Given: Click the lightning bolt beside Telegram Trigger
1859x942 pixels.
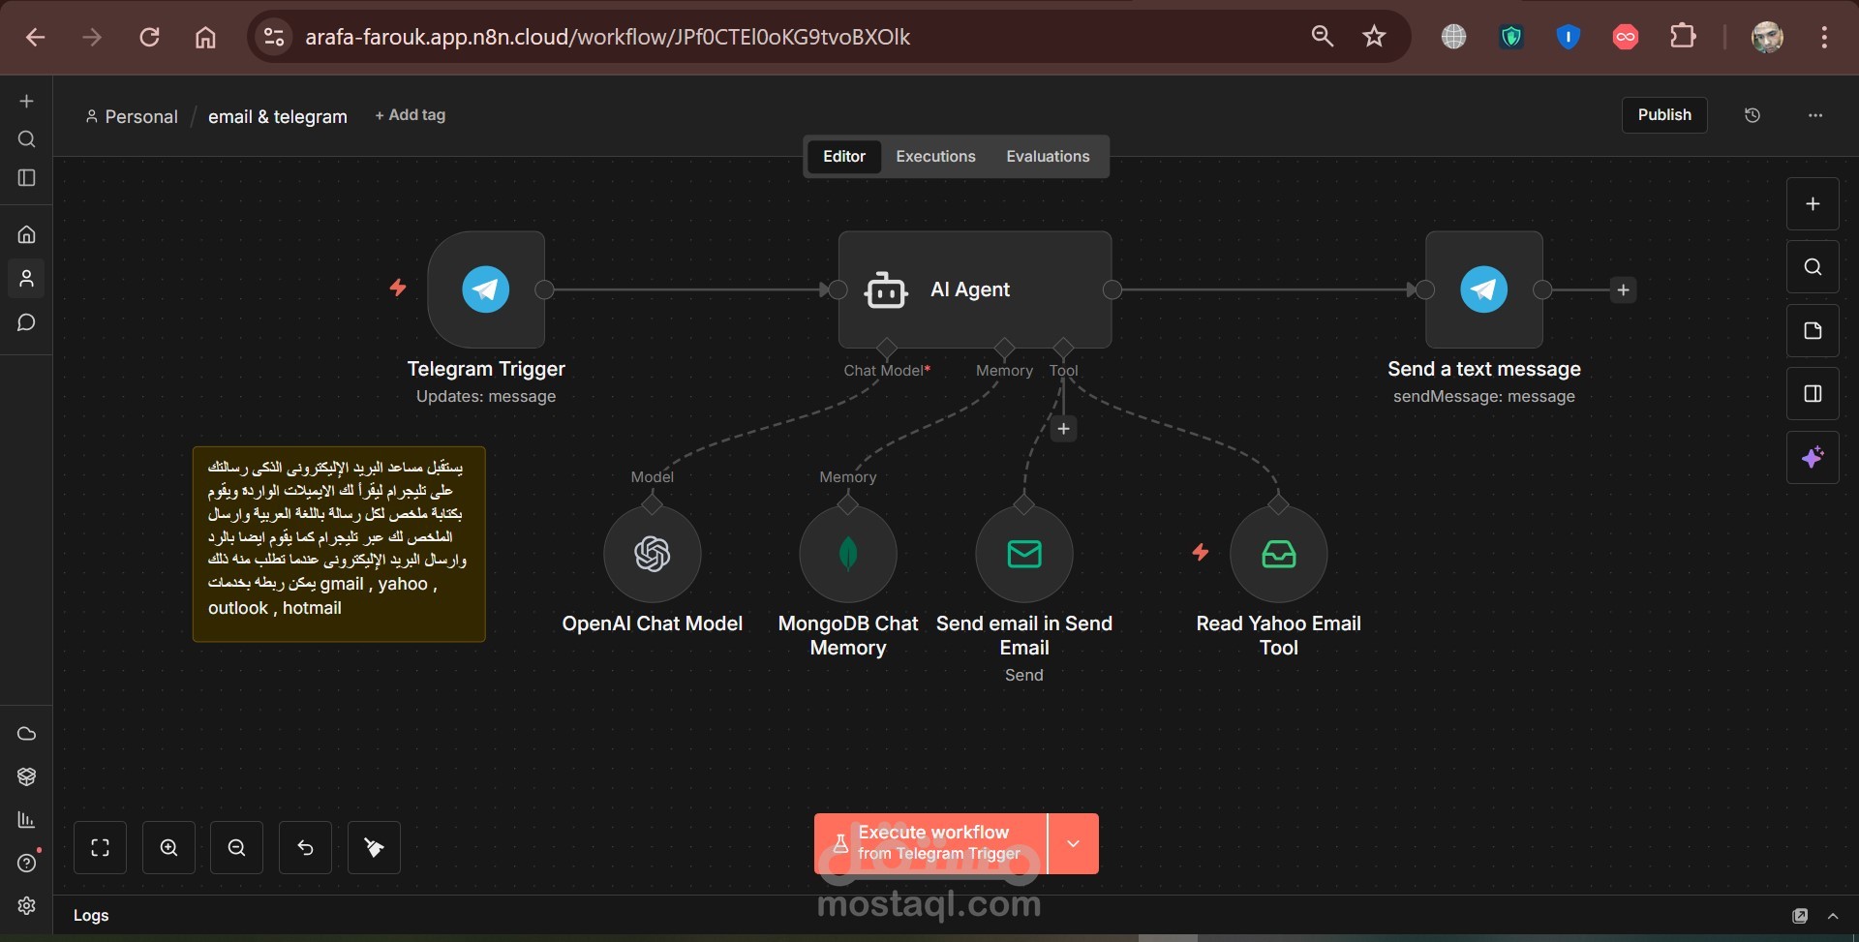Looking at the screenshot, I should [398, 288].
